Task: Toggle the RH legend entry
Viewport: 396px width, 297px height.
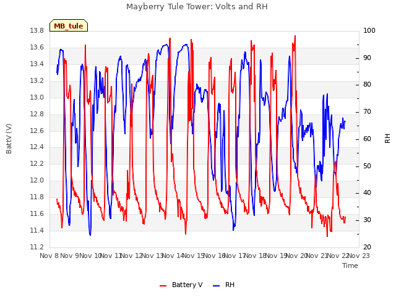Action: pos(224,285)
